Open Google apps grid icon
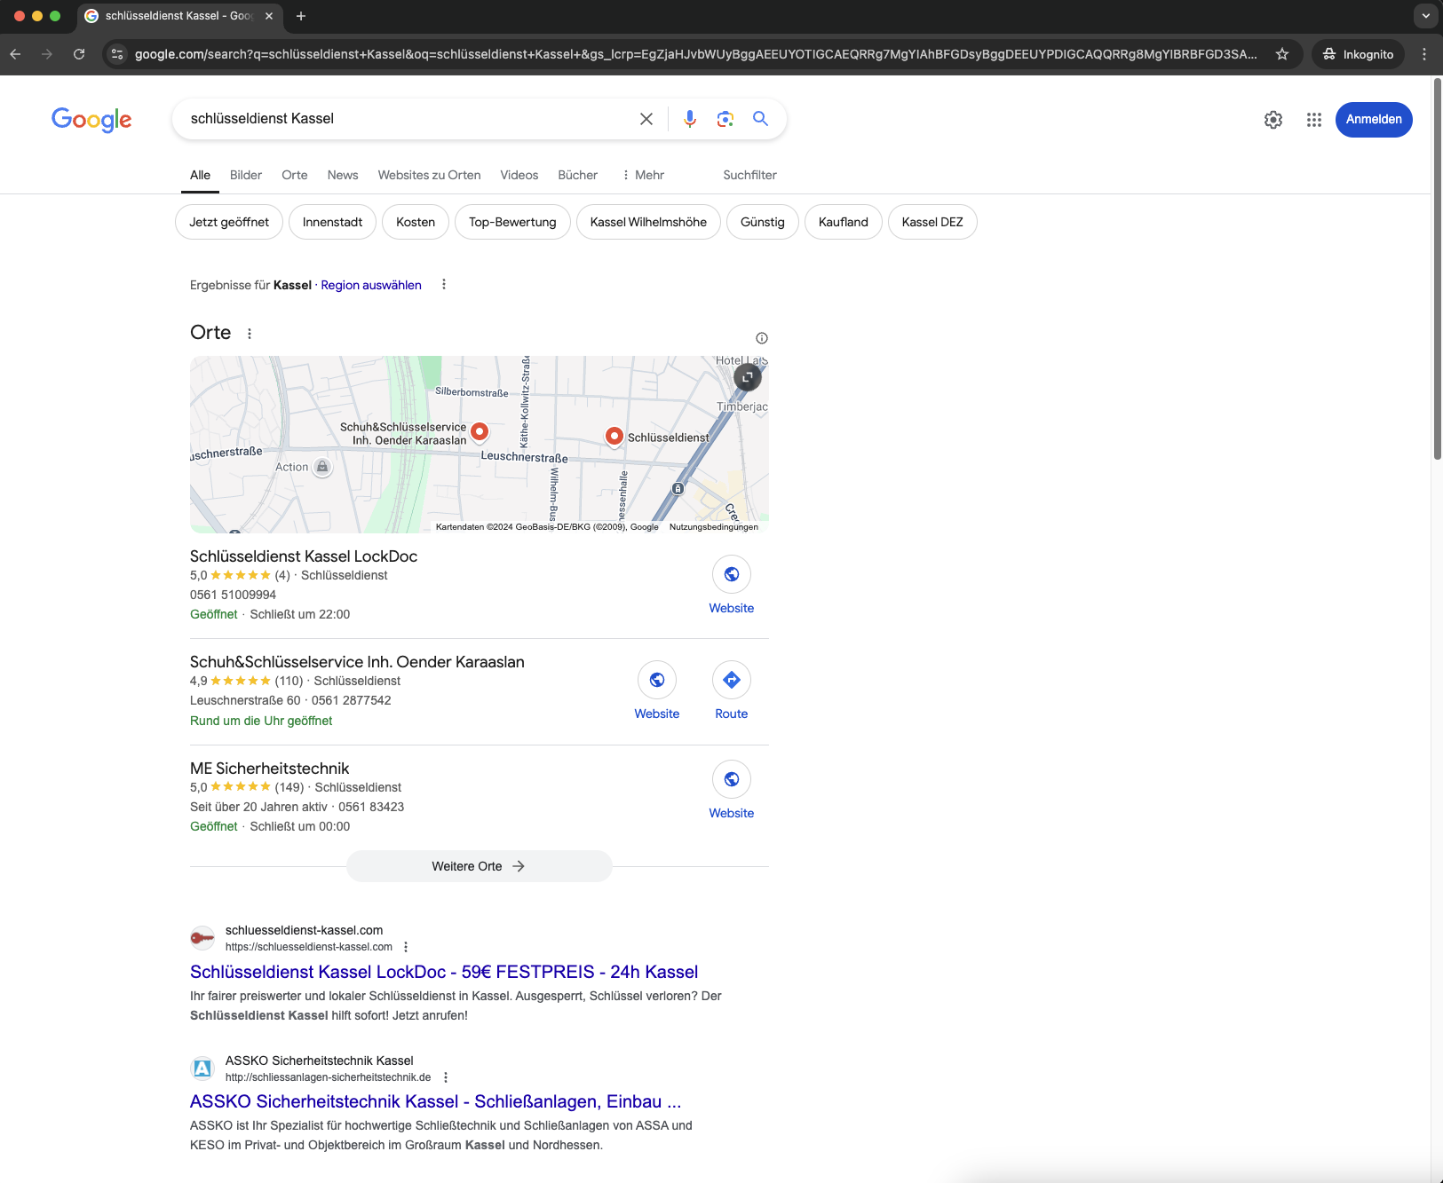1443x1183 pixels. tap(1314, 120)
